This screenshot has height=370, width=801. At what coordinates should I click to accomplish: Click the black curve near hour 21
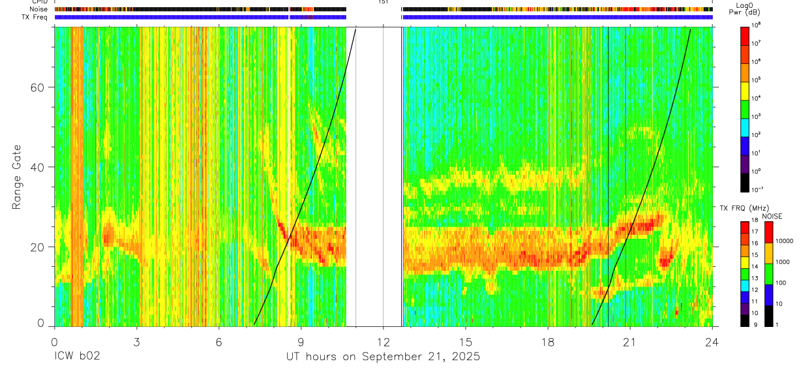click(630, 230)
